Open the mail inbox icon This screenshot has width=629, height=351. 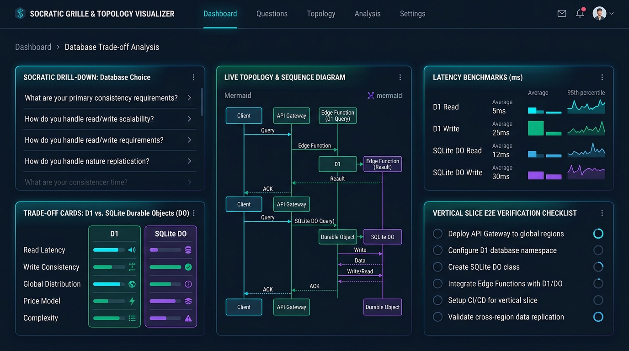[x=562, y=14]
